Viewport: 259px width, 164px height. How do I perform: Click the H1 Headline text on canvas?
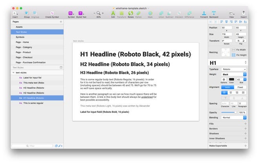pos(135,54)
